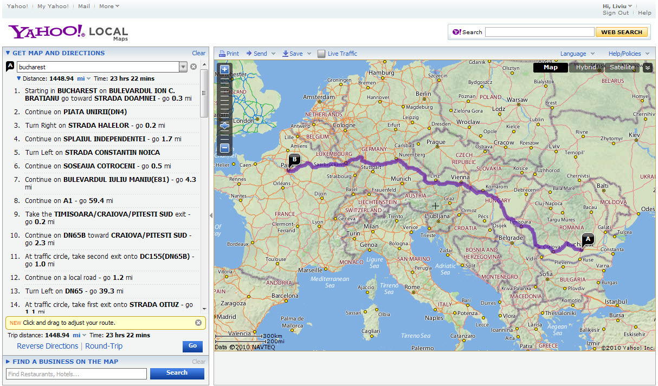The width and height of the screenshot is (658, 386).
Task: Open the Language menu
Action: coord(577,54)
